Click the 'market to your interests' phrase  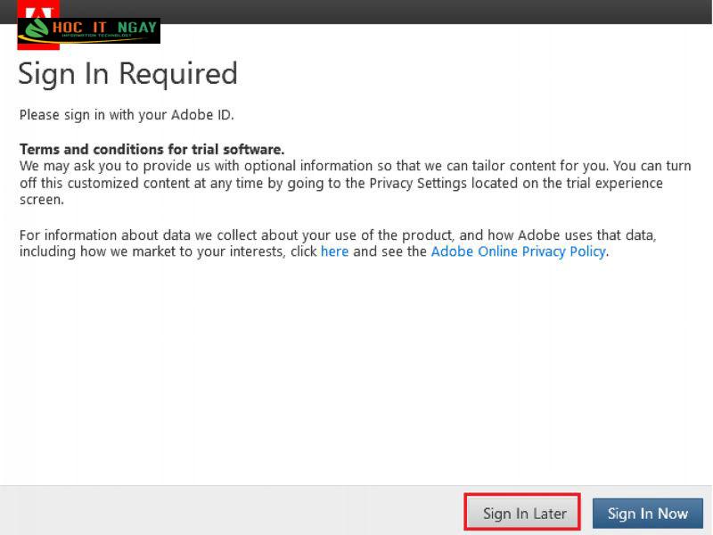click(x=209, y=251)
